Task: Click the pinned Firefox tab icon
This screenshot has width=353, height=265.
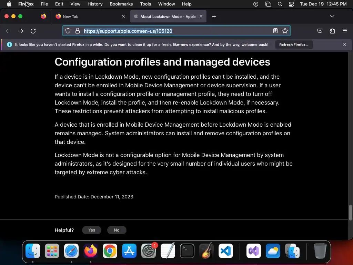Action: coord(43,16)
